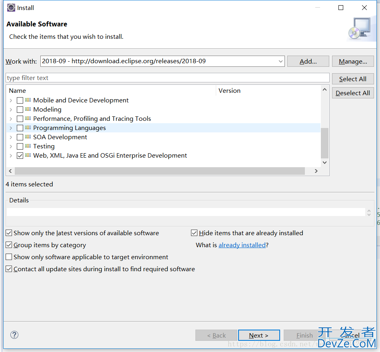Click the Name column header
Screen dimensions: 380x352
pyautogui.click(x=111, y=90)
